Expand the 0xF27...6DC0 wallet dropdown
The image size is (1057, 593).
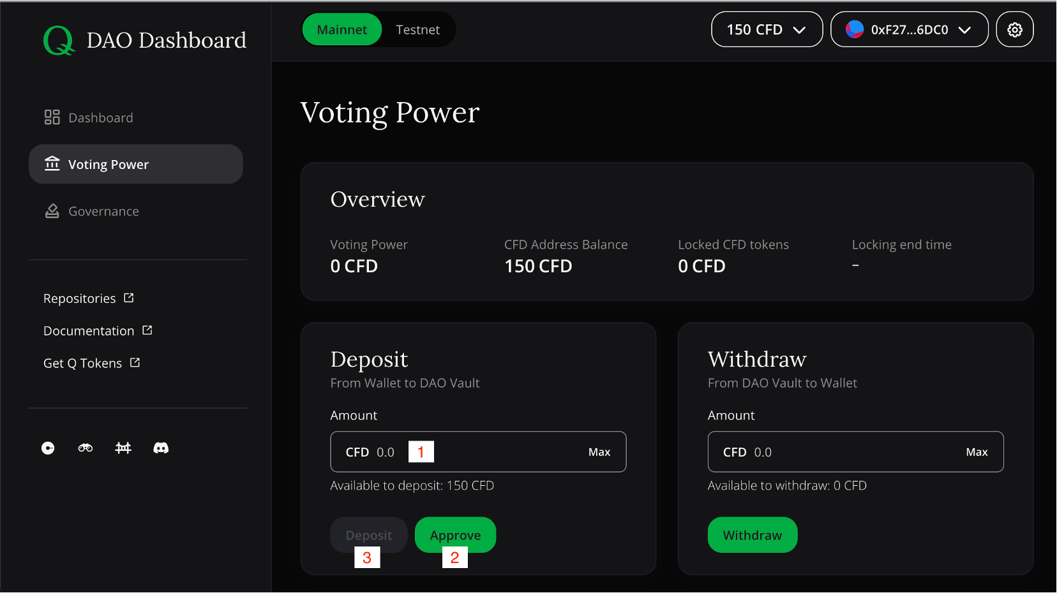pos(909,30)
